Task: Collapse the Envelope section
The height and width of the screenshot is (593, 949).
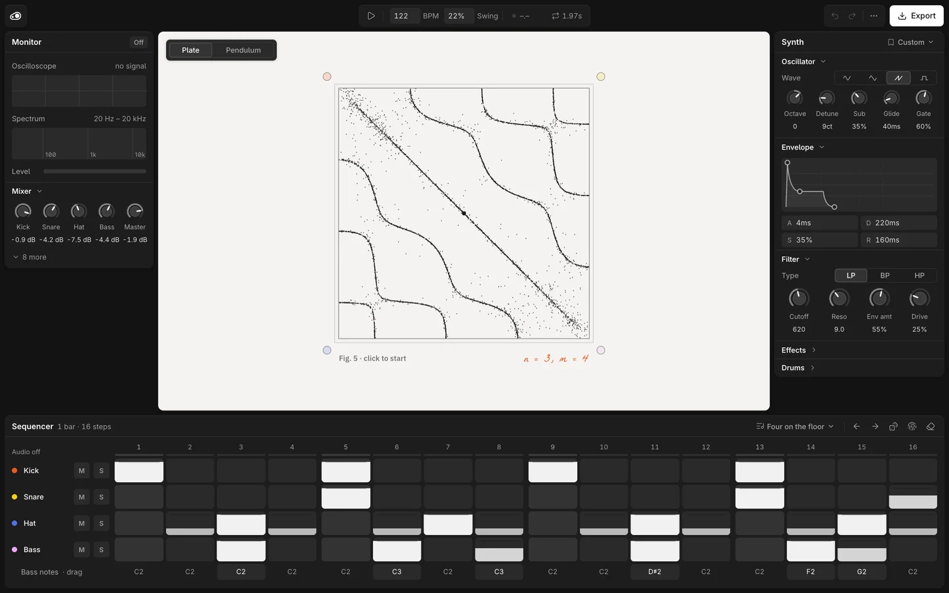Action: coord(803,147)
